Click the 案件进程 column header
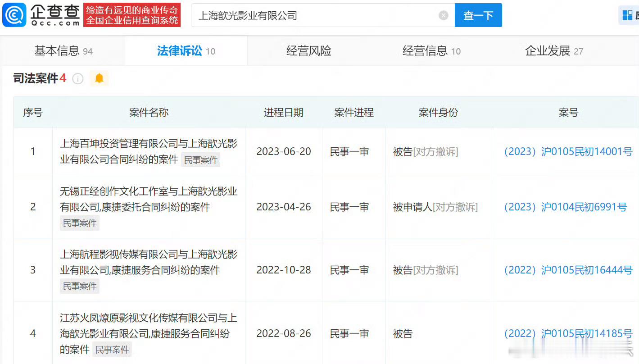Image resolution: width=639 pixels, height=364 pixels. tap(354, 113)
